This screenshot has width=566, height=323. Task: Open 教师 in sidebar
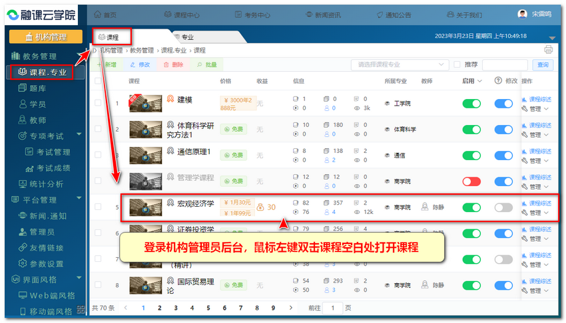[x=33, y=120]
